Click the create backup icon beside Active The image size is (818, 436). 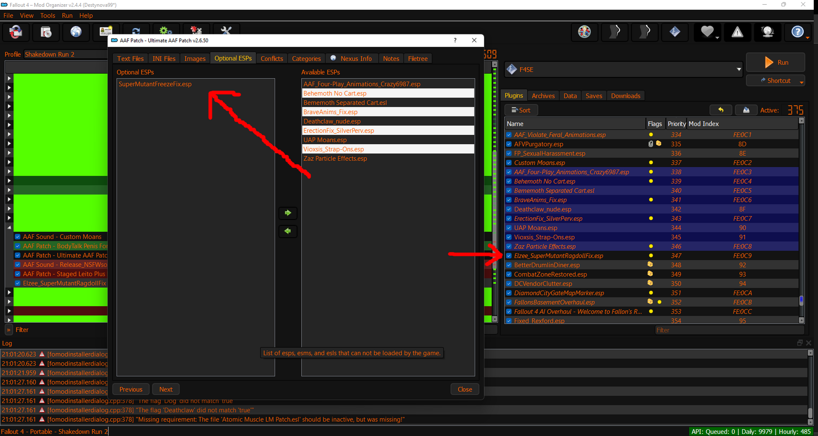(746, 110)
